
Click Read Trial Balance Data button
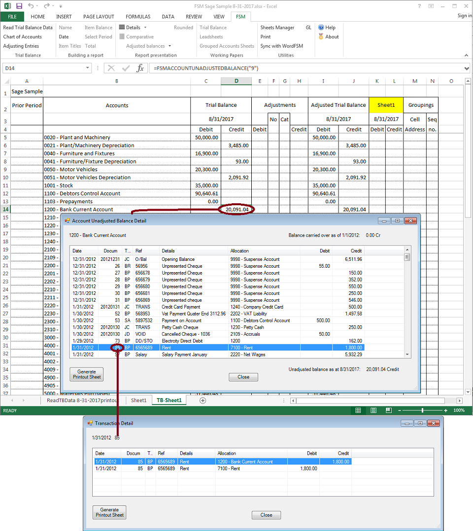tap(28, 28)
